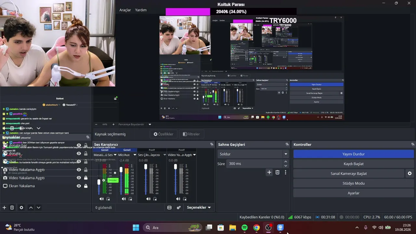
Task: Open advanced audio properties gears icon
Action: pyautogui.click(x=179, y=207)
